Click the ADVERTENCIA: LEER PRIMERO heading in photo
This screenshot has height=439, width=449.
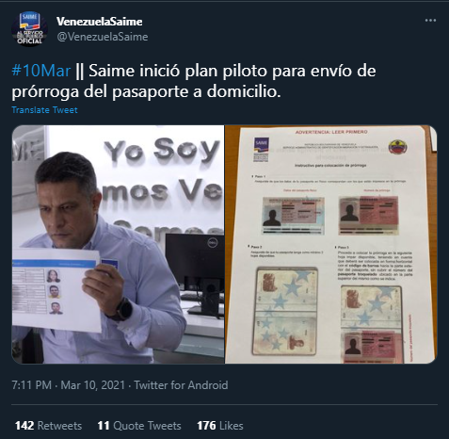click(331, 132)
